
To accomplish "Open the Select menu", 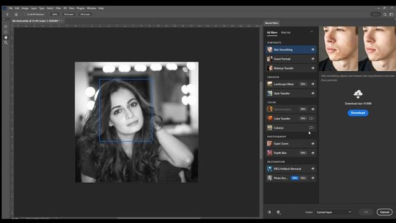I will pos(49,8).
